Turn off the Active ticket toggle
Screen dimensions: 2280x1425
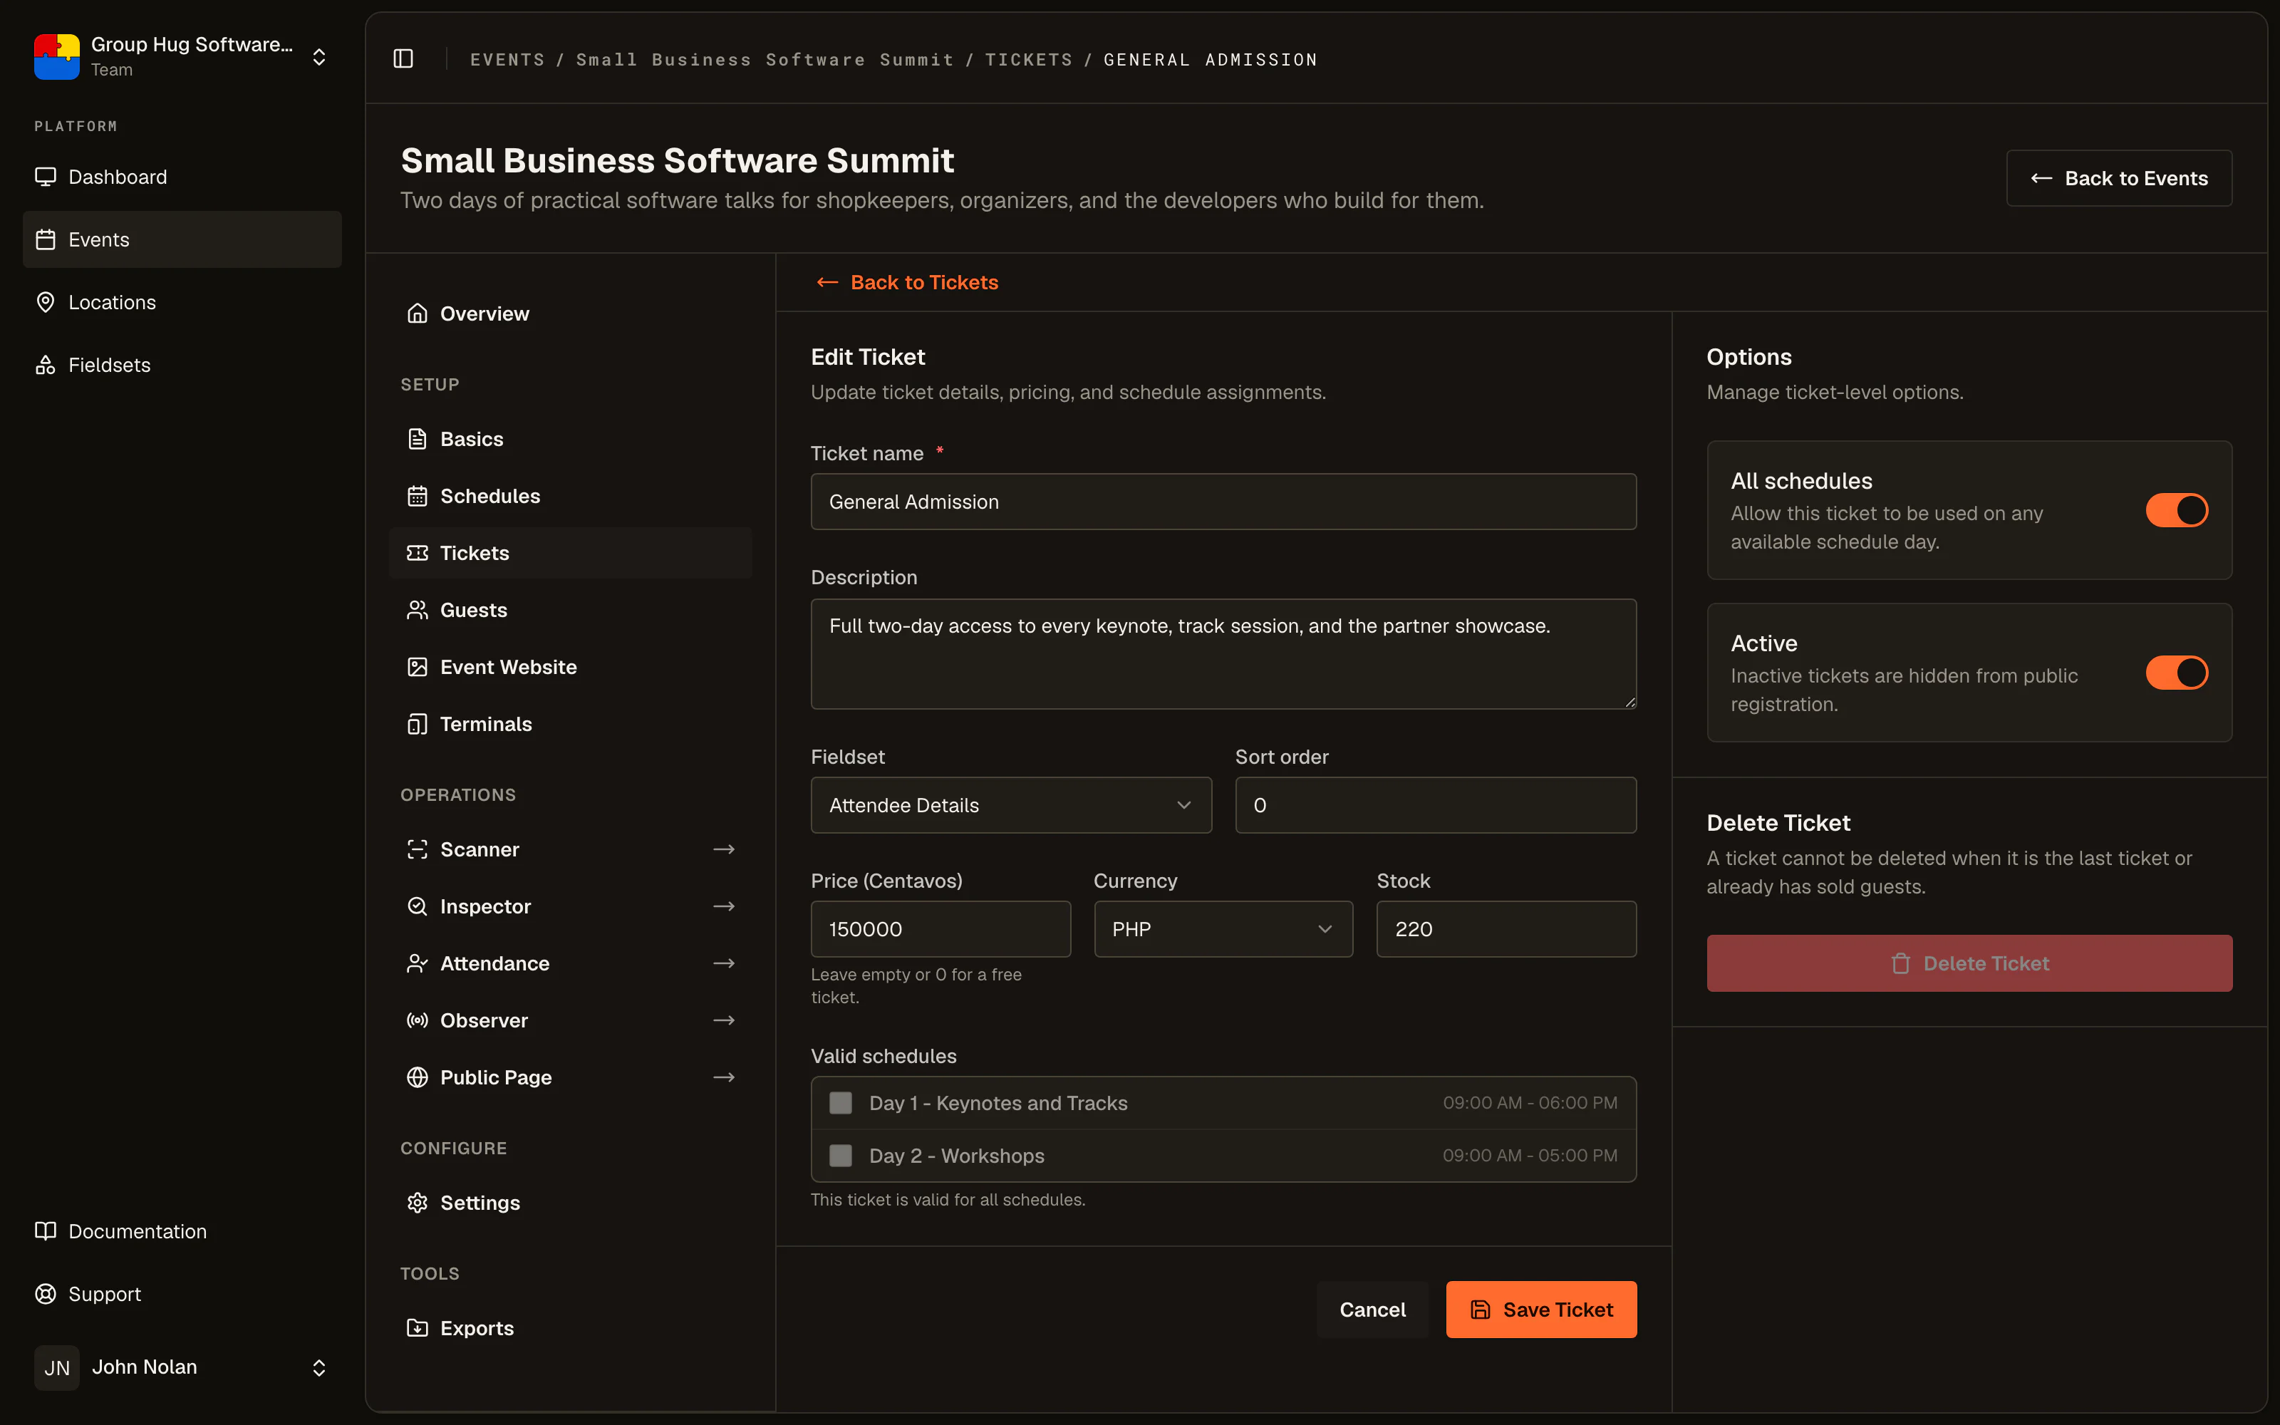pyautogui.click(x=2177, y=673)
